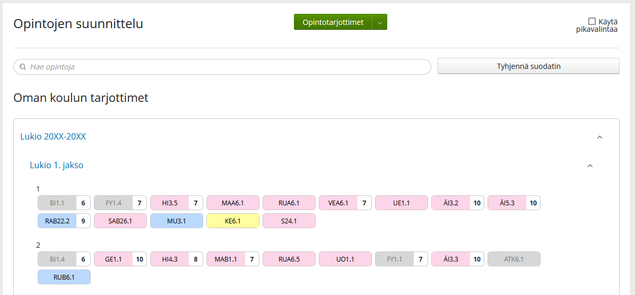Viewport: 635px width, 295px height.
Task: Select the blue MU3.1 course tile
Action: point(177,221)
